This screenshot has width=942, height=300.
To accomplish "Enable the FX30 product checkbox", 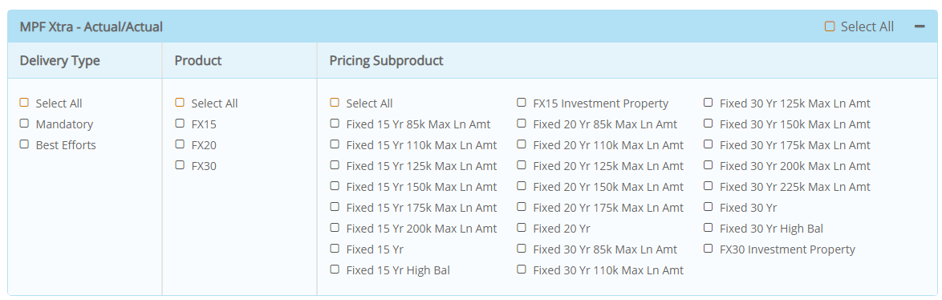I will 180,165.
